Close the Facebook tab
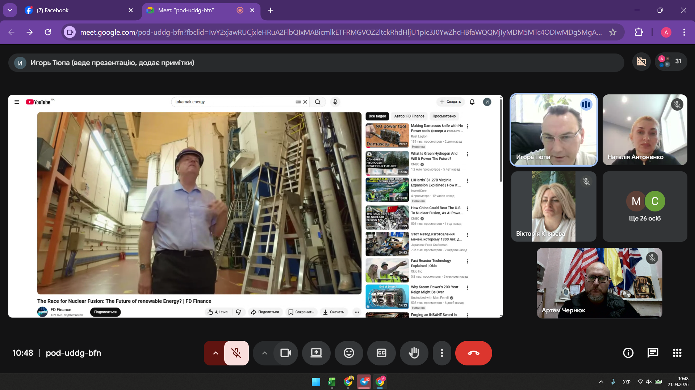695x390 pixels. (x=131, y=10)
